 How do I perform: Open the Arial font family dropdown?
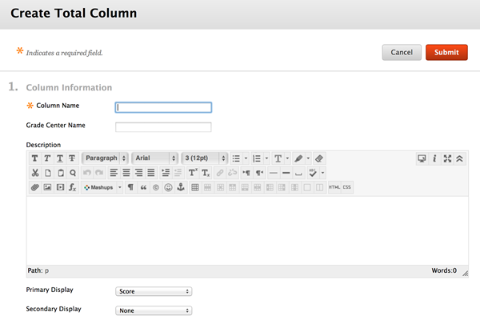coord(155,158)
